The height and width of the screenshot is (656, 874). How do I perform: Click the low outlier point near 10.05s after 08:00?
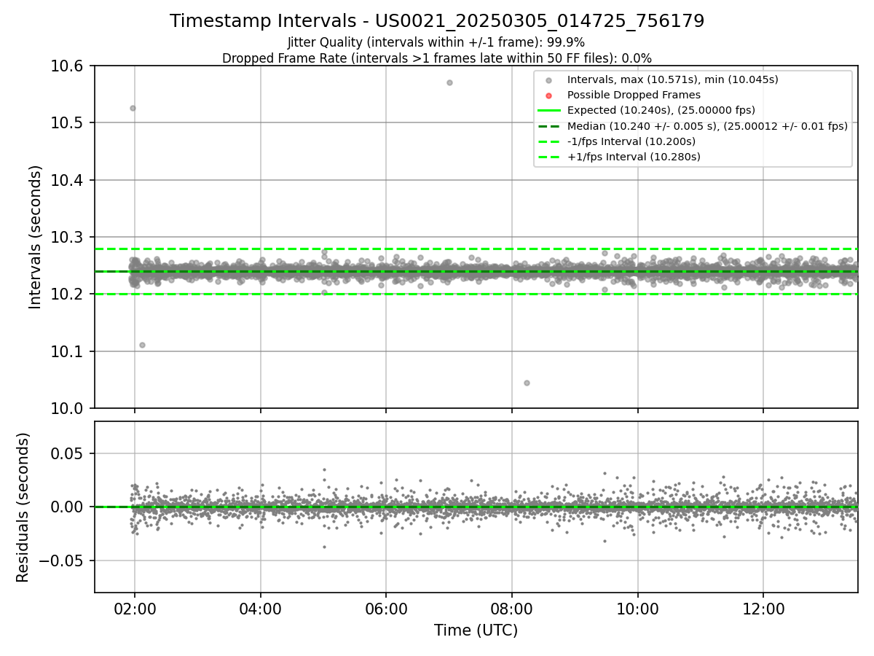tap(527, 383)
